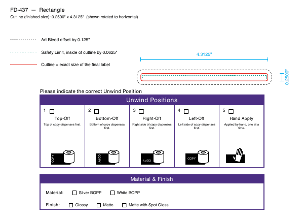Tick the Matte finish checkbox

[99, 205]
